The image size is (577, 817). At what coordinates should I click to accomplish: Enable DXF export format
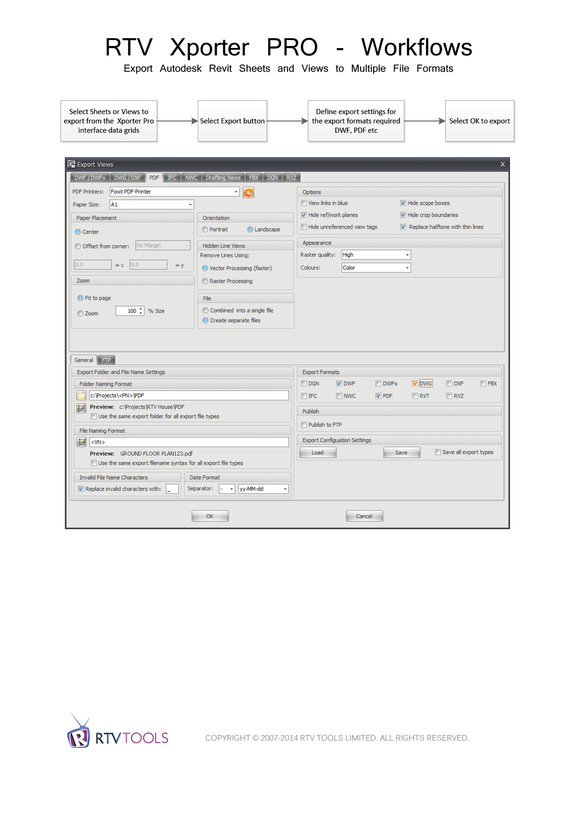coord(450,384)
